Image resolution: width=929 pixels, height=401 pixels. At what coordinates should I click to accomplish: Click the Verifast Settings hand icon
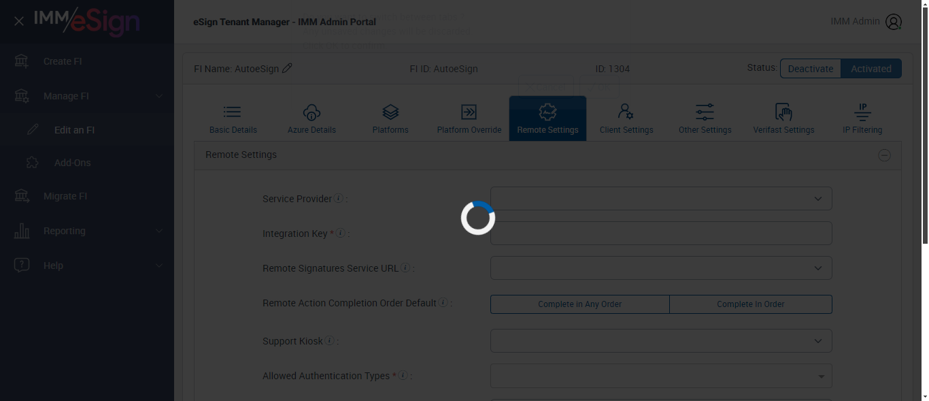coord(783,112)
